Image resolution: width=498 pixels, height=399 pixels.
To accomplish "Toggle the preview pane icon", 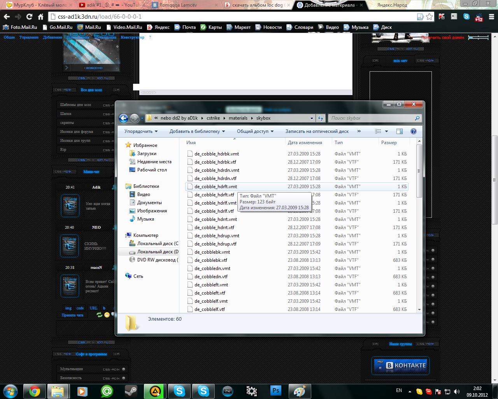I will click(x=399, y=131).
